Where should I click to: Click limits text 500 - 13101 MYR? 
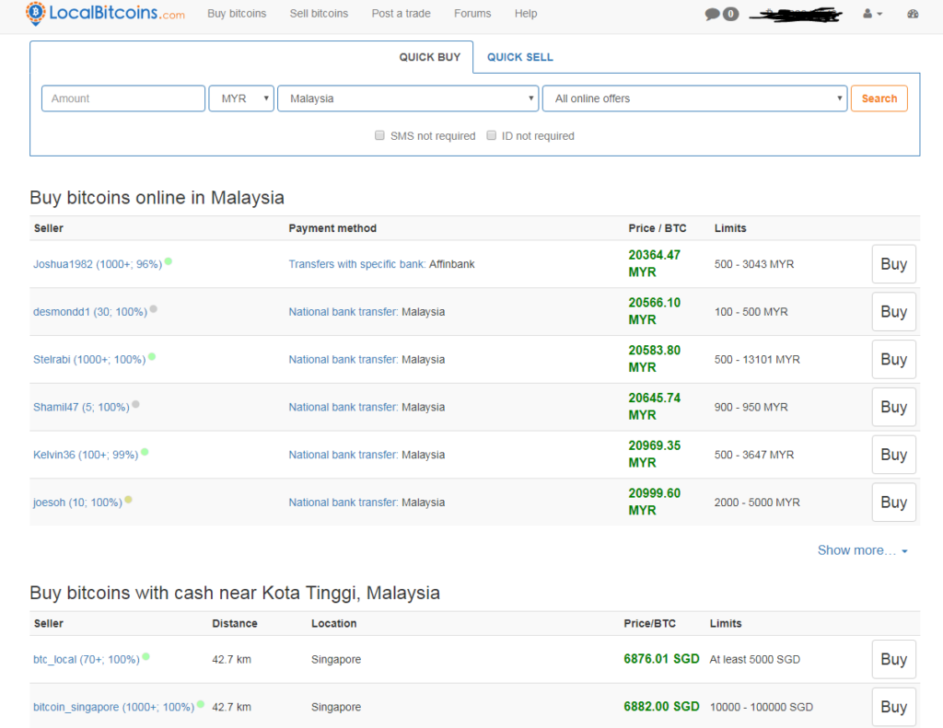pyautogui.click(x=757, y=360)
